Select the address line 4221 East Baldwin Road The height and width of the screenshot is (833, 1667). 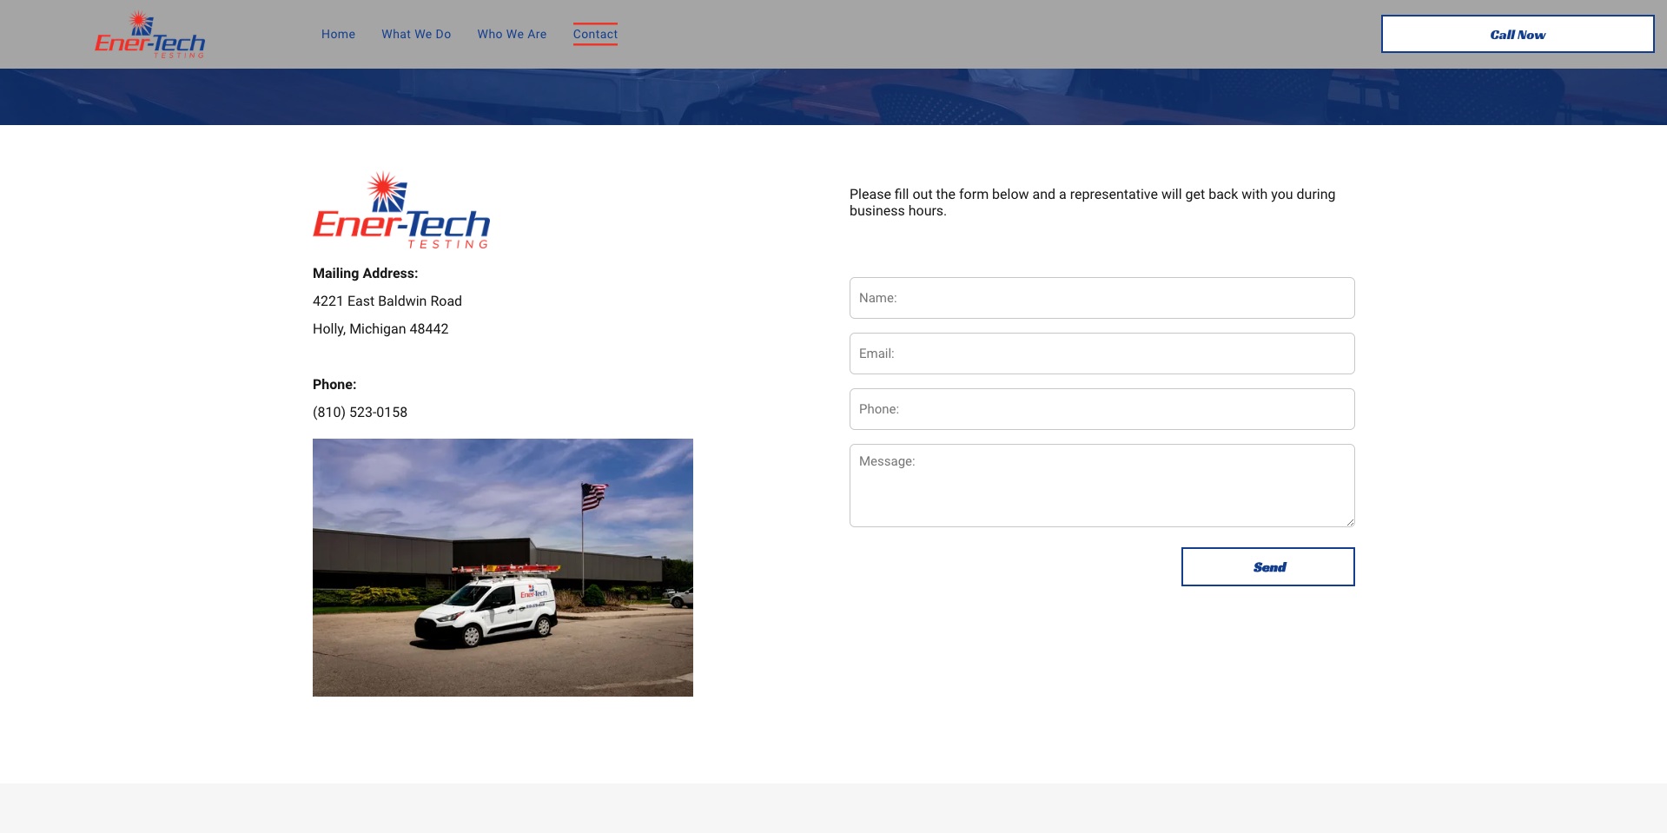[x=387, y=301]
